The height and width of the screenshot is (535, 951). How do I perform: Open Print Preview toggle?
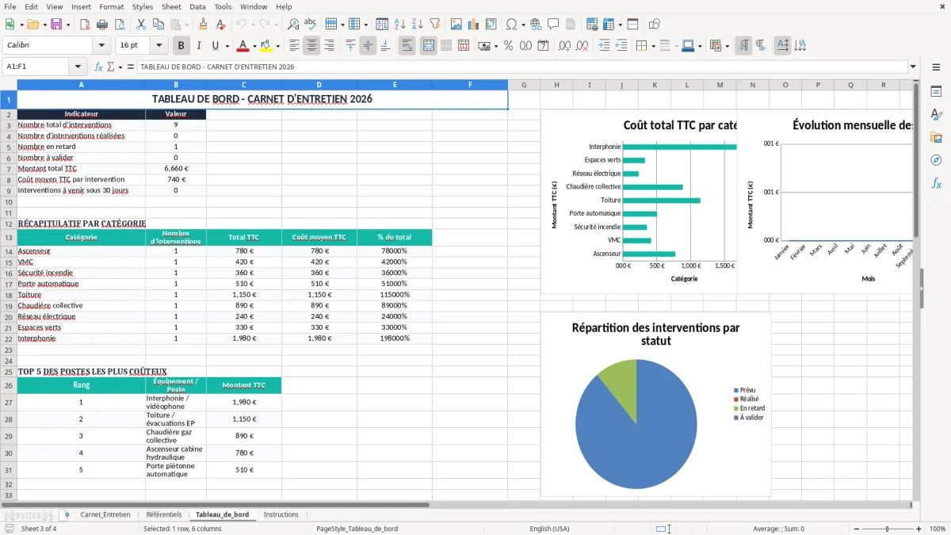[120, 25]
